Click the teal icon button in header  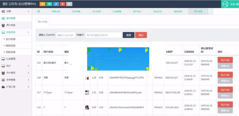pyautogui.click(x=49, y=4)
